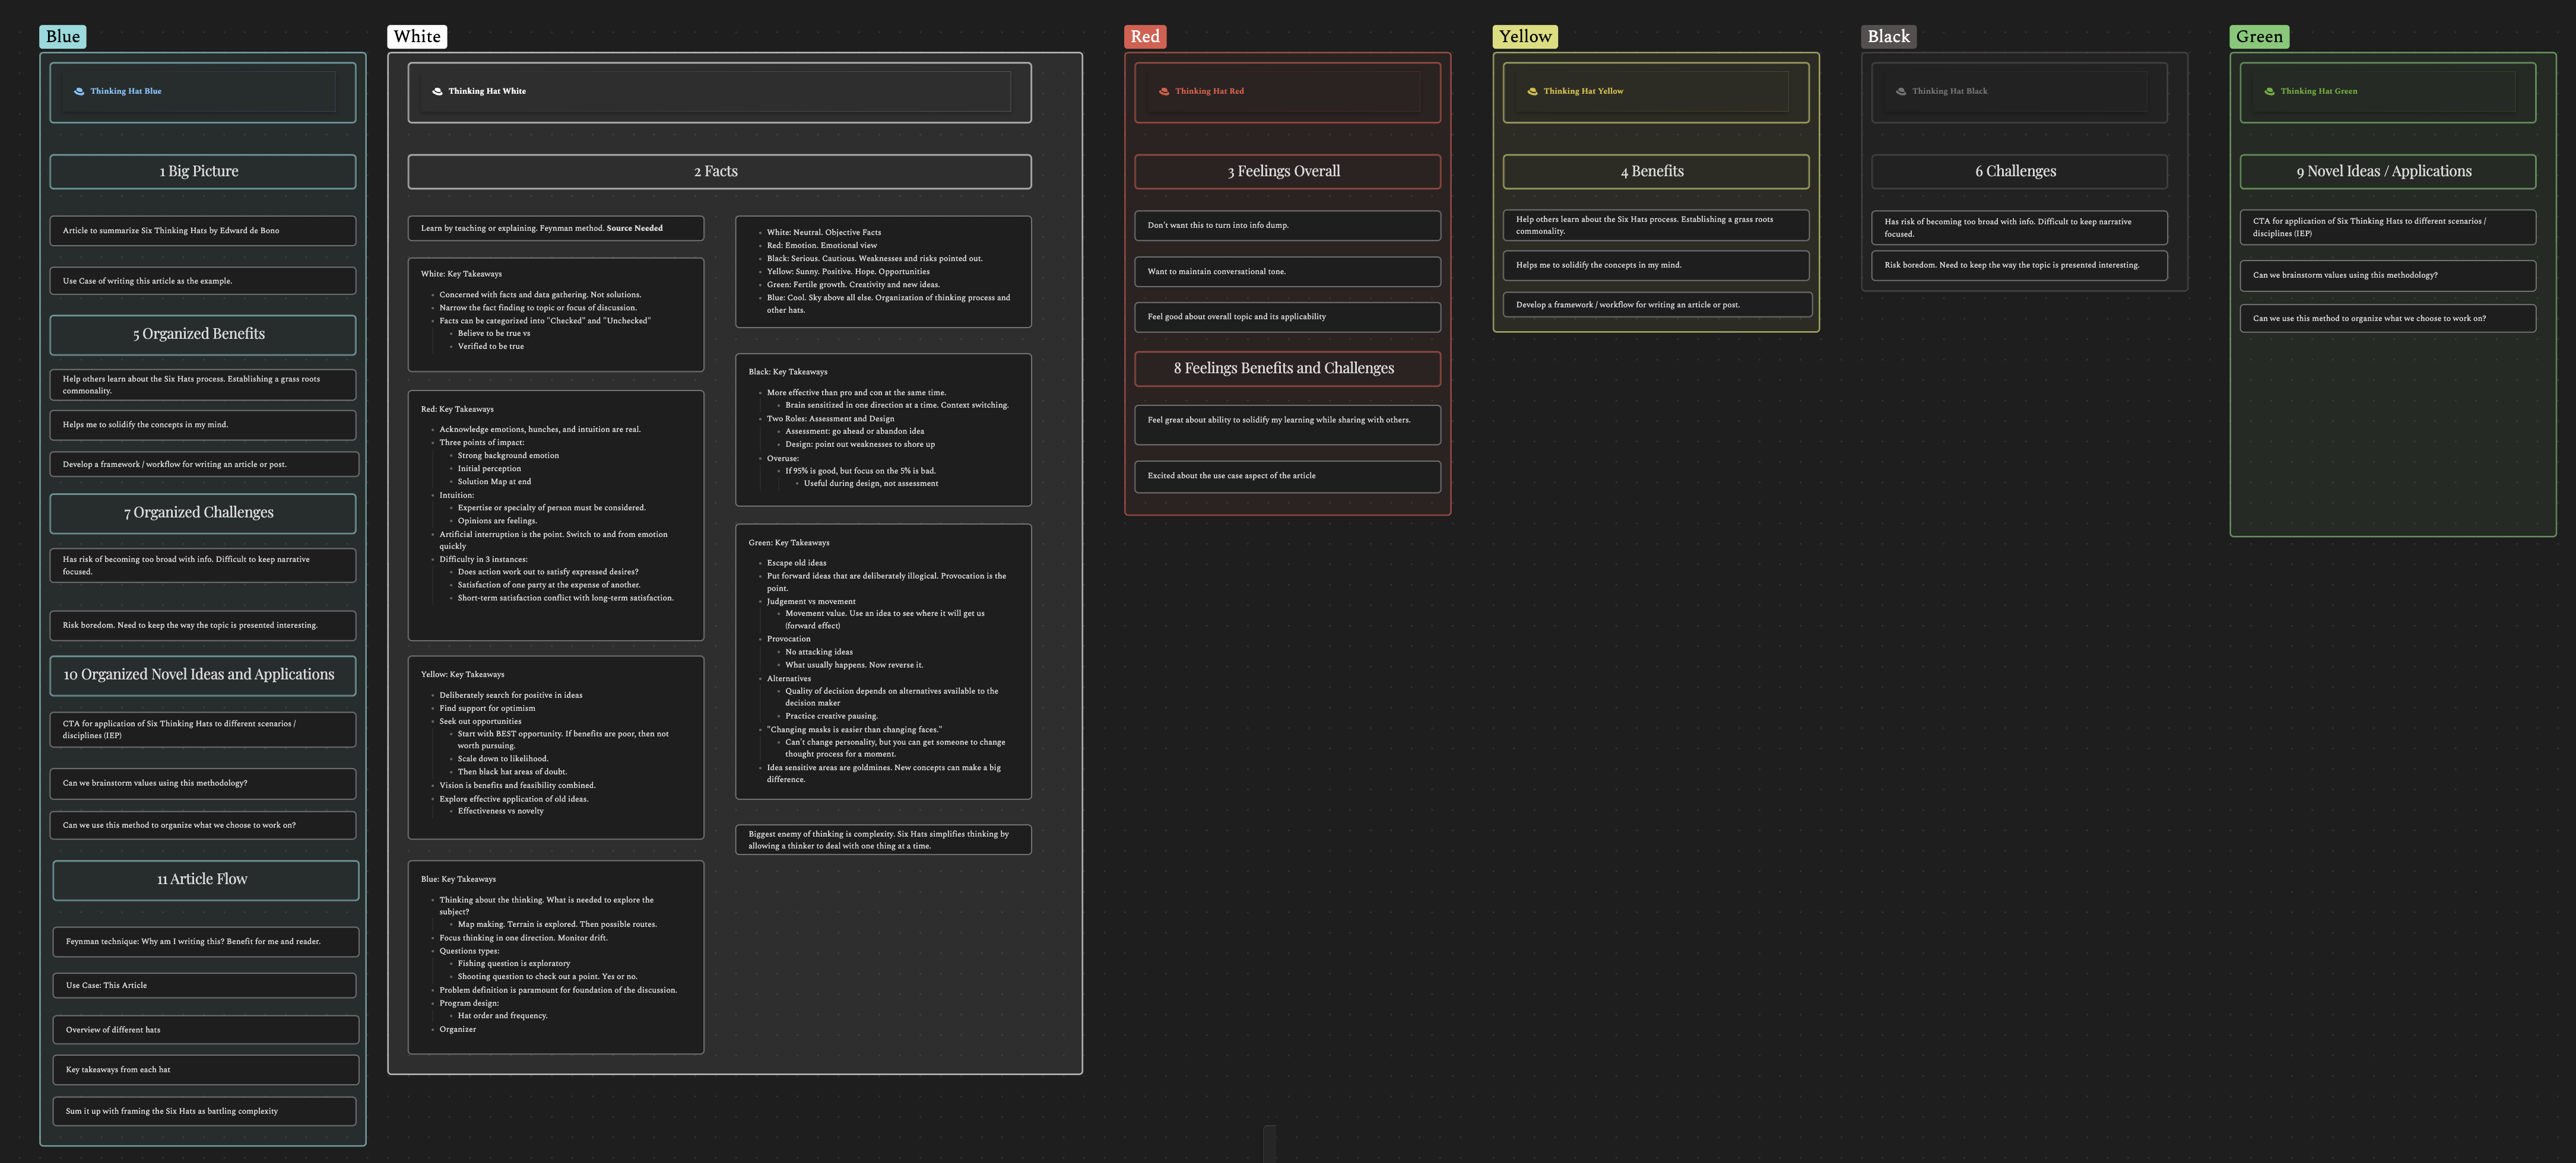The height and width of the screenshot is (1163, 2576).
Task: Click the white hat icon in Thinking Hat White
Action: [437, 91]
